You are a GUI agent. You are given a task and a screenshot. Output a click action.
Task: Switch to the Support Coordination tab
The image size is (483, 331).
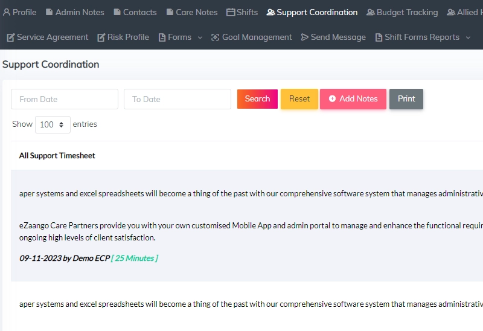[x=312, y=12]
